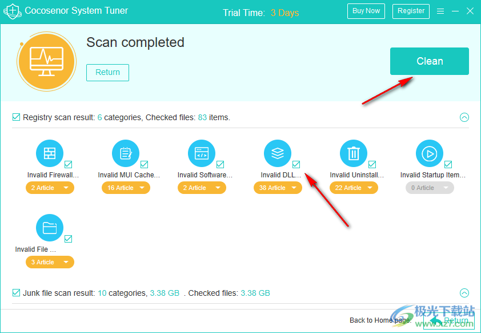Start cleaning with the Clean button
The image size is (481, 333).
tap(429, 61)
